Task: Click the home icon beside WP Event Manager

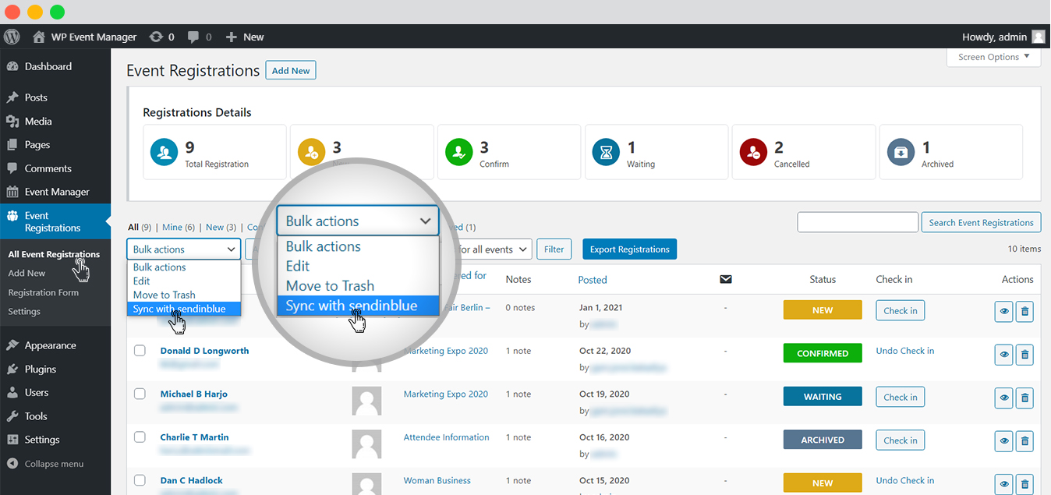Action: click(x=39, y=37)
